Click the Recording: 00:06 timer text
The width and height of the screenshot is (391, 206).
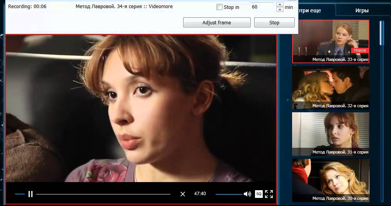(x=27, y=7)
